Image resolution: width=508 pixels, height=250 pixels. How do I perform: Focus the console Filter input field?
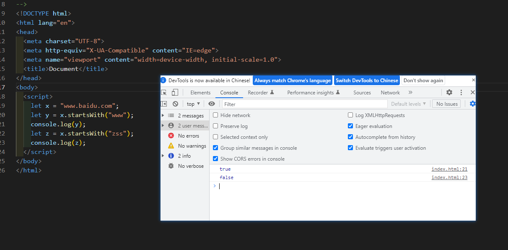click(x=305, y=104)
